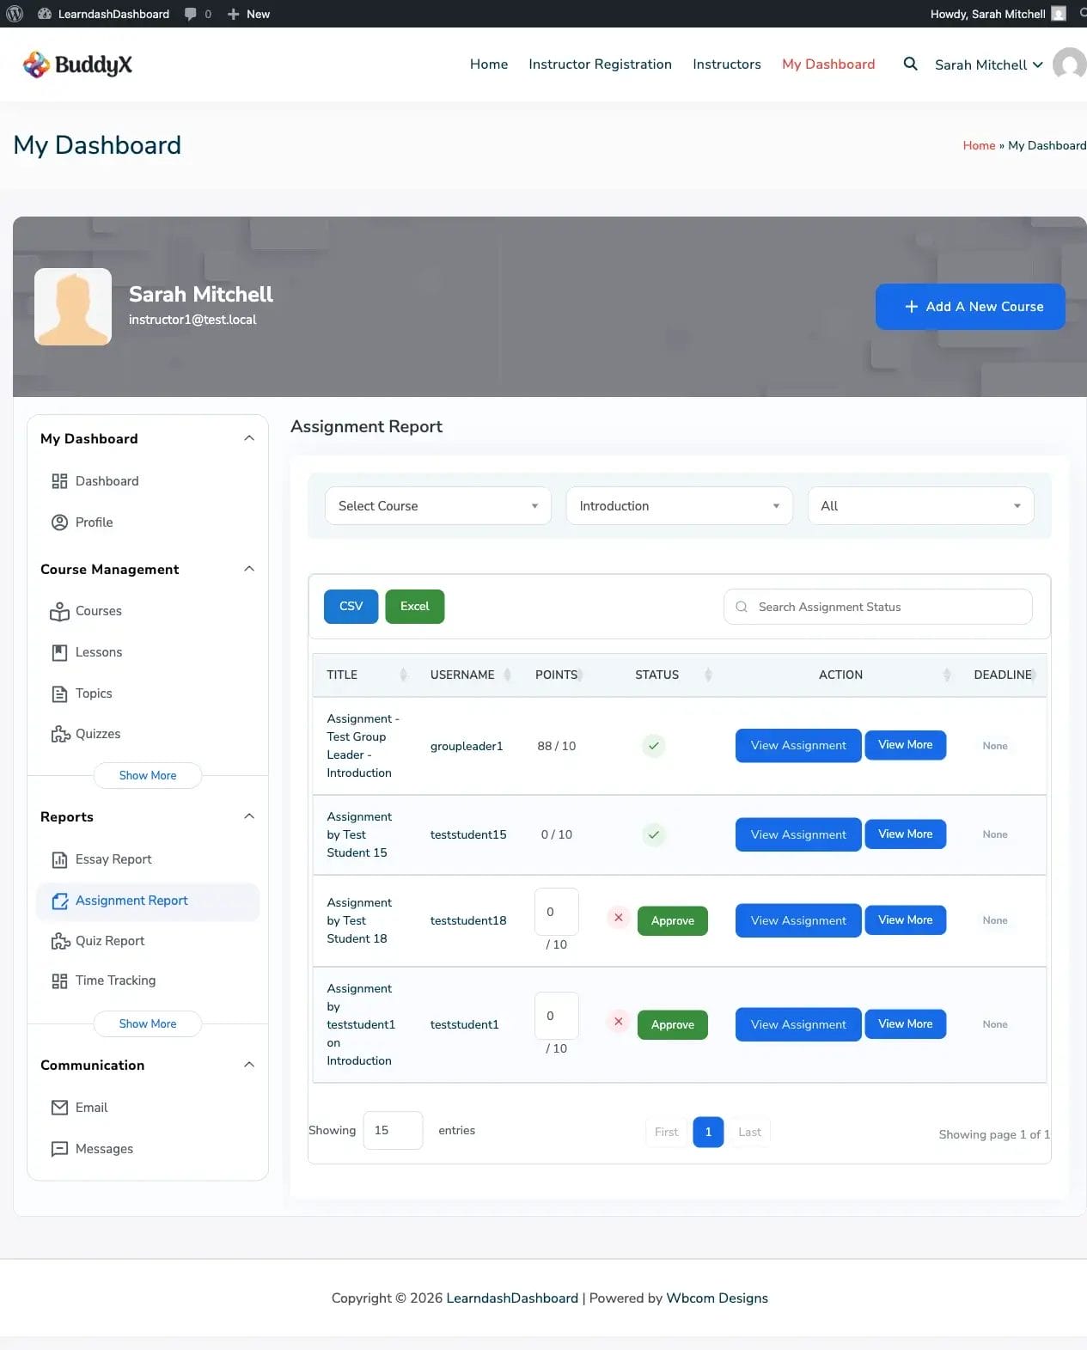Open the comments bubble icon in admin bar
This screenshot has width=1087, height=1350.
pos(191,14)
